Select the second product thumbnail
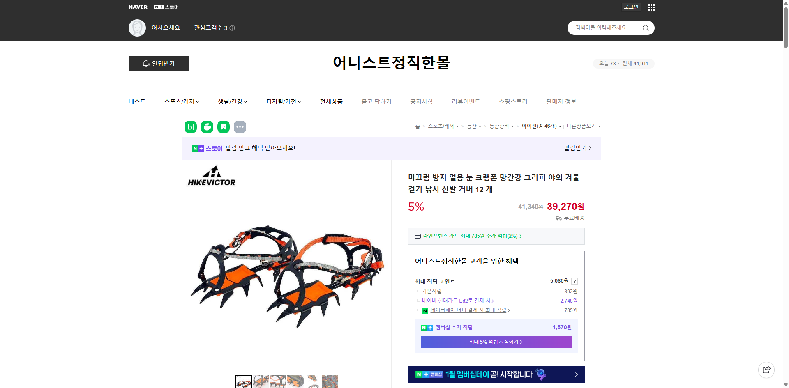 261,381
